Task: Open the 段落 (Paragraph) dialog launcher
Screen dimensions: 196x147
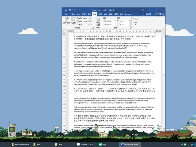Action: tap(130, 28)
